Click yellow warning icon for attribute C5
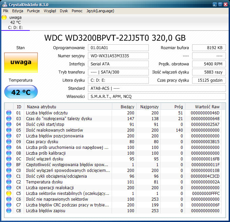The image size is (230, 222). click(x=9, y=193)
